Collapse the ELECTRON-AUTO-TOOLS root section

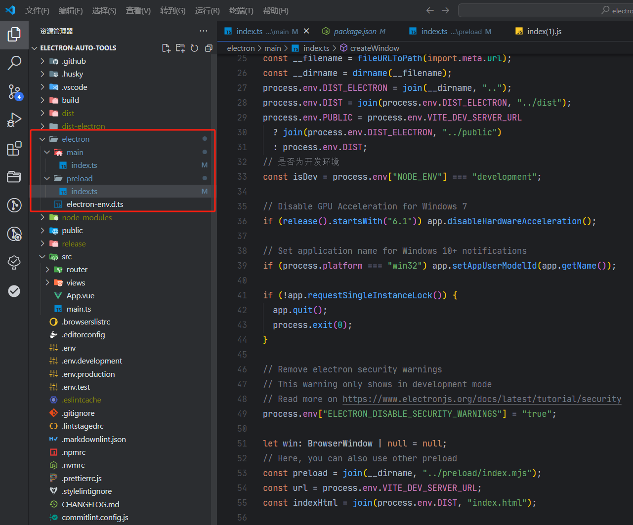coord(78,48)
